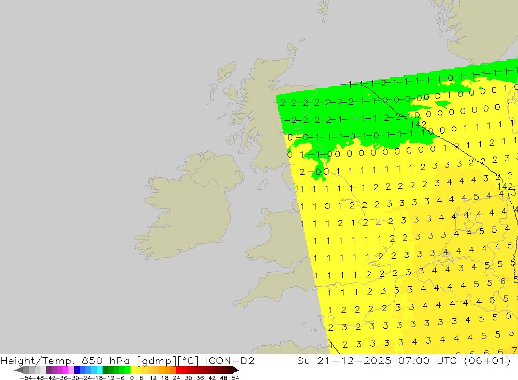518x380 pixels.
Task: Click the Isle of Man on the map
Action: point(262,185)
